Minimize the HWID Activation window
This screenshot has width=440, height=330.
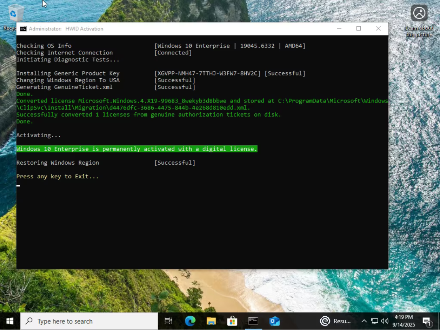point(339,29)
